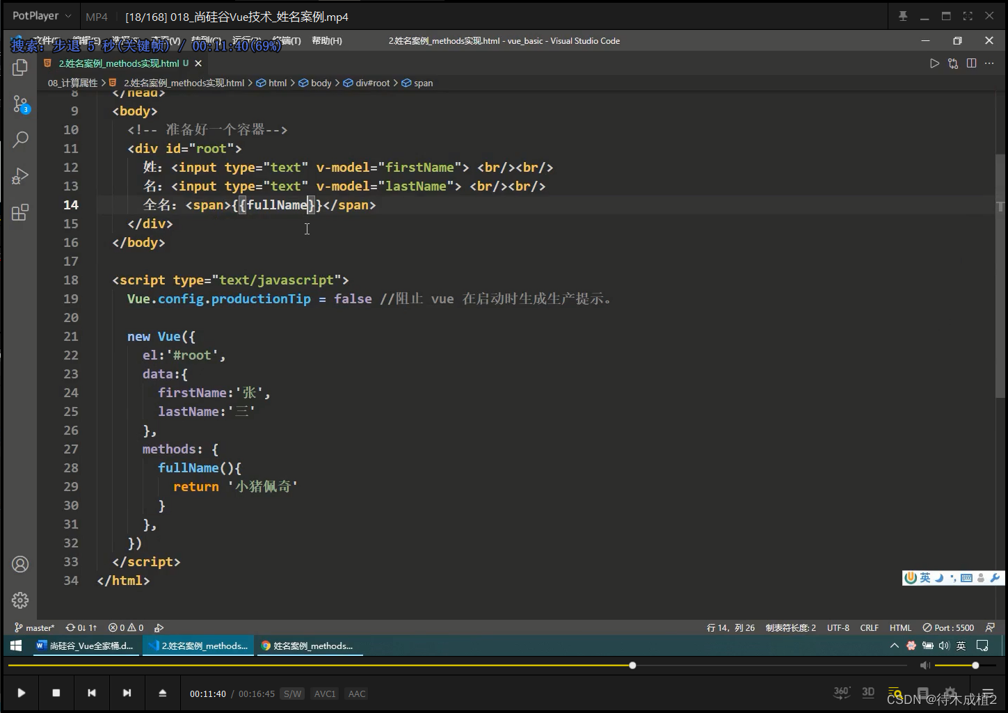Image resolution: width=1008 pixels, height=713 pixels.
Task: Pin the PotPlayer window on top
Action: click(x=903, y=16)
